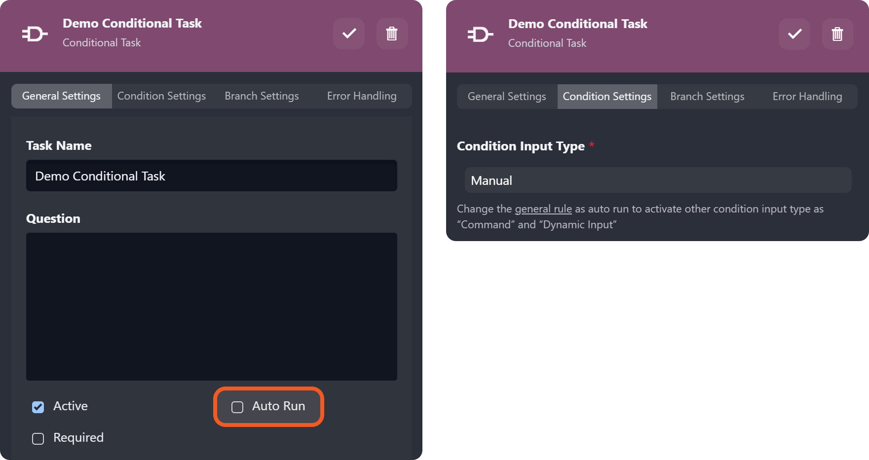
Task: Click into the Task Name input field
Action: [x=211, y=176]
